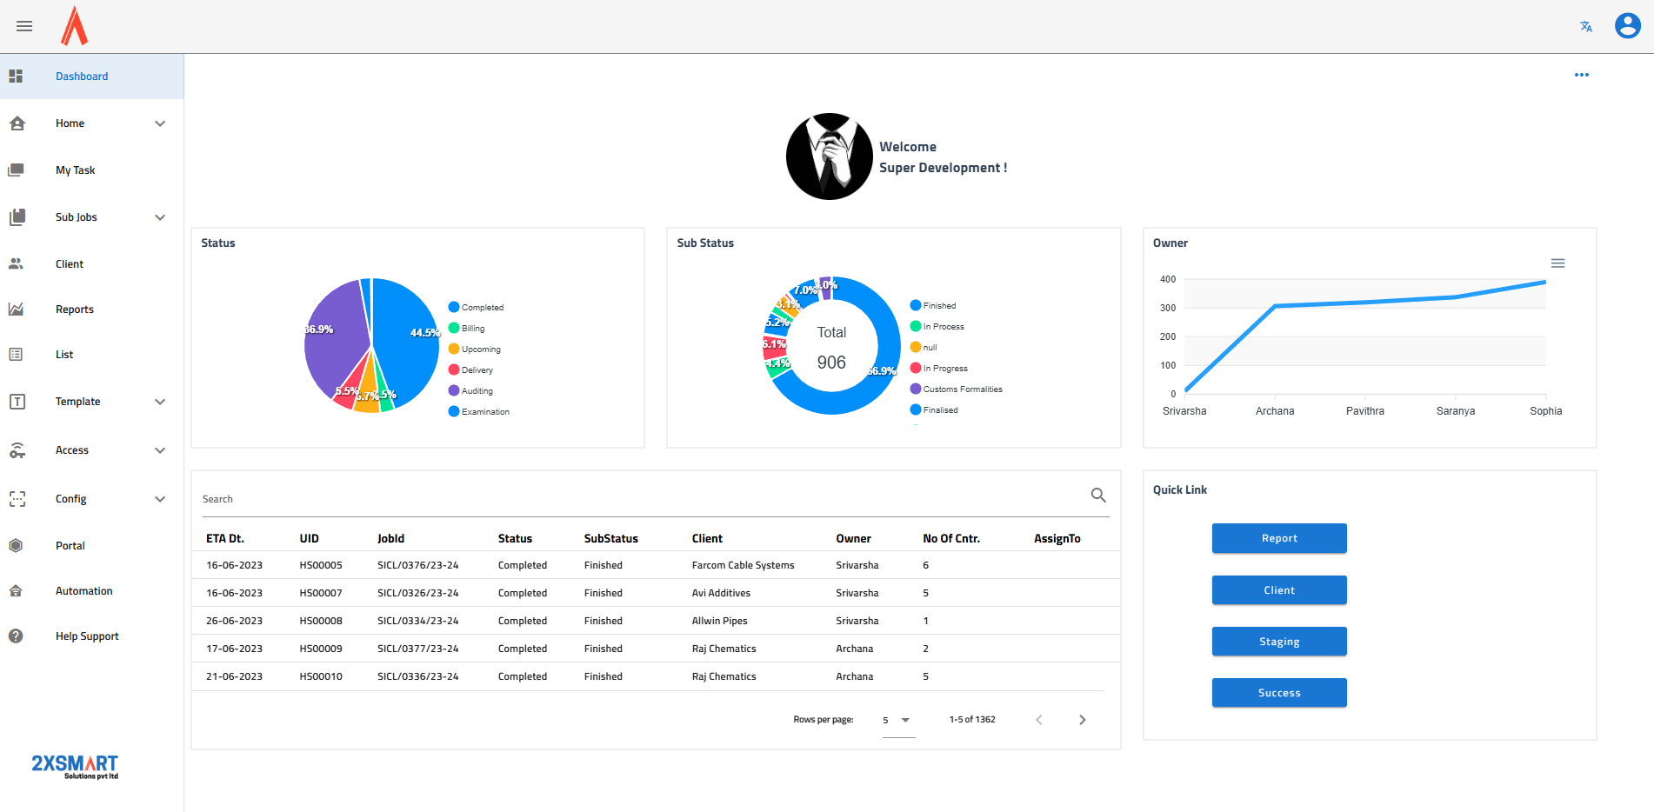Expand the Home sidebar submenu

(160, 123)
